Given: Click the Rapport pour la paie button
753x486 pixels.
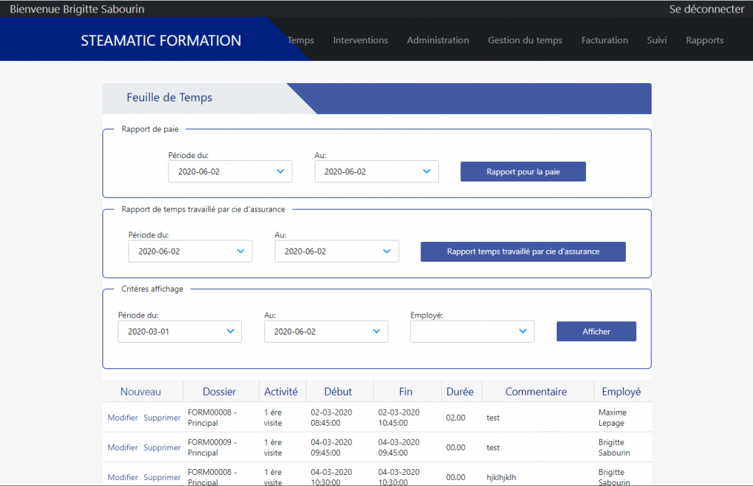Looking at the screenshot, I should (523, 171).
